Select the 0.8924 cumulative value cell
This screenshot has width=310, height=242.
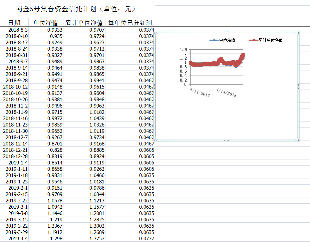pyautogui.click(x=84, y=156)
